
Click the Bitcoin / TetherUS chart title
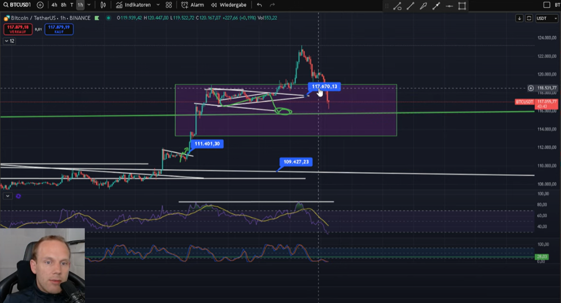pyautogui.click(x=51, y=18)
